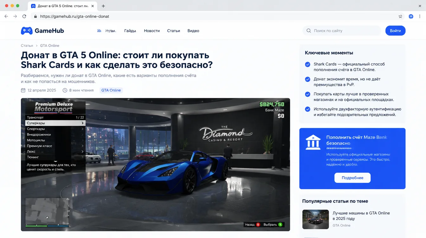Click the magnifier icon in site search
Viewport: 426px width, 238px height.
click(309, 31)
